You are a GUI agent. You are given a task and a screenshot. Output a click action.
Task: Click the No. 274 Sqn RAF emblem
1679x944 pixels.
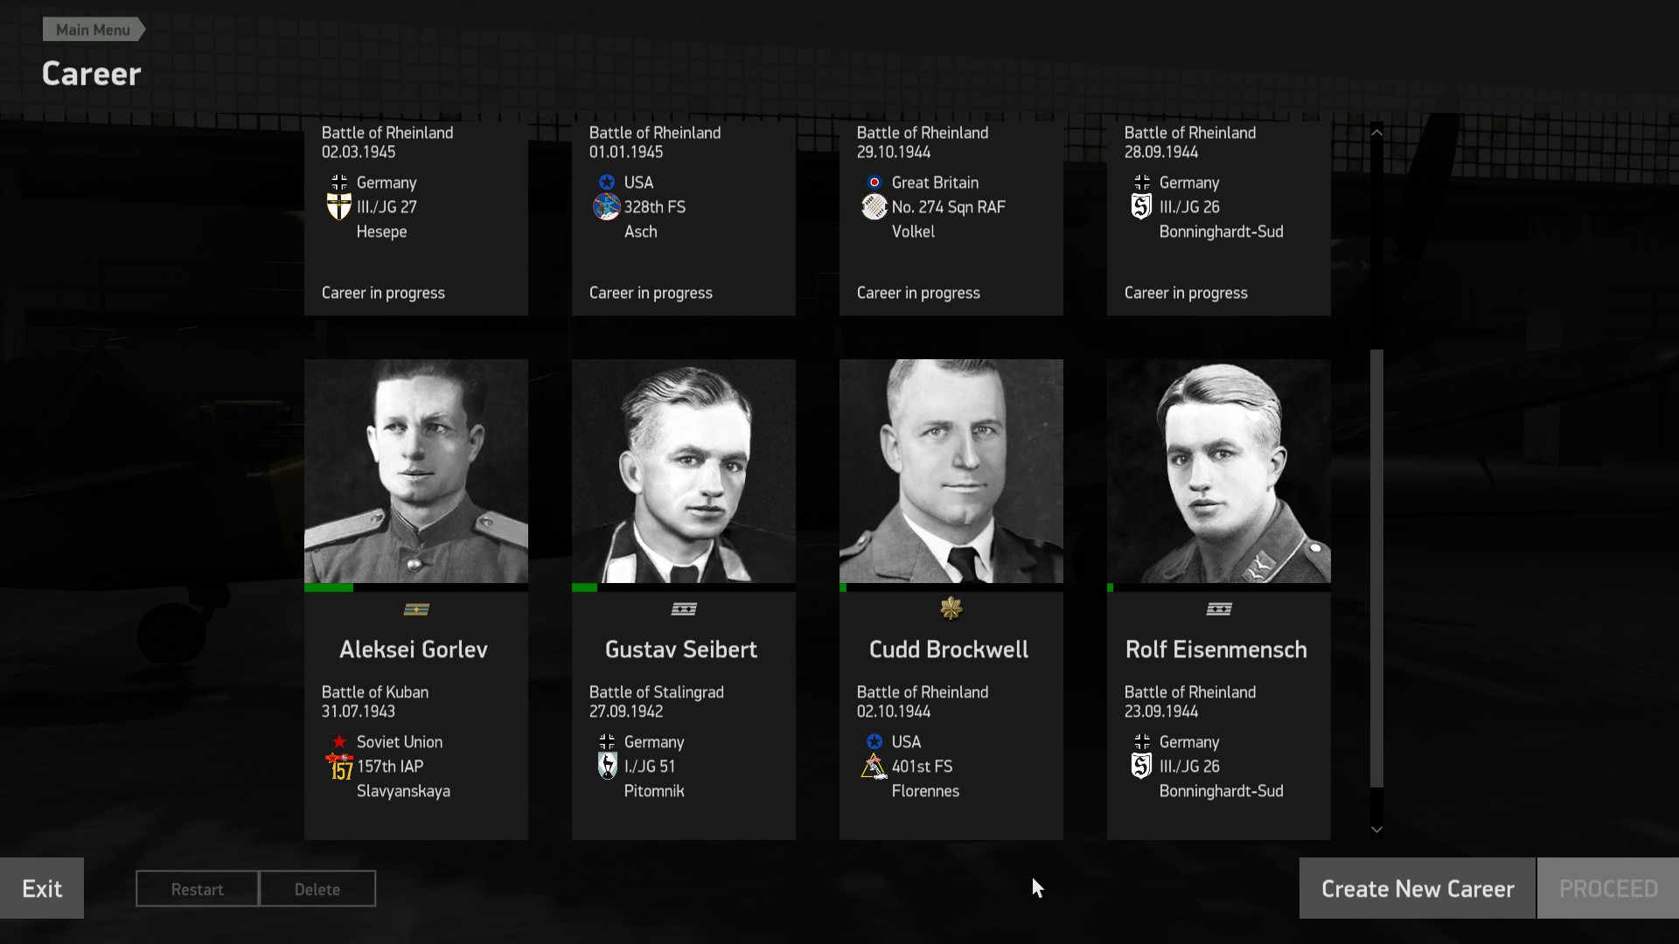[874, 207]
